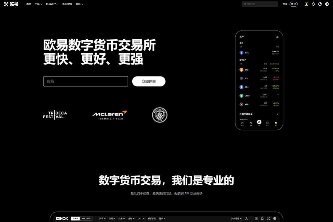This screenshot has height=222, width=333.
Task: Click the 立即体验 button
Action: click(149, 81)
